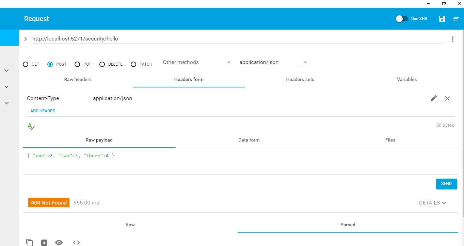Expand the response DETAILS section
Viewport: 464px width, 246px height.
coord(432,203)
